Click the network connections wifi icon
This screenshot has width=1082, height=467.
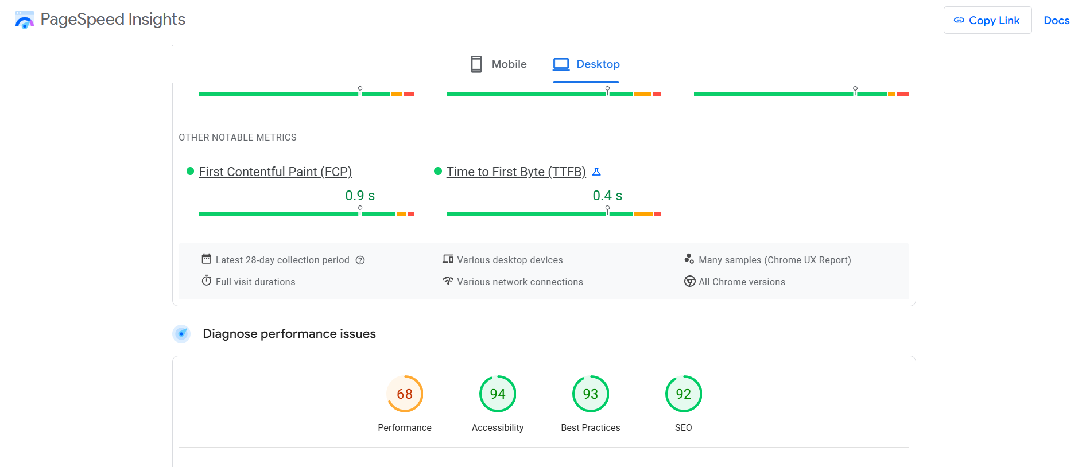[448, 281]
